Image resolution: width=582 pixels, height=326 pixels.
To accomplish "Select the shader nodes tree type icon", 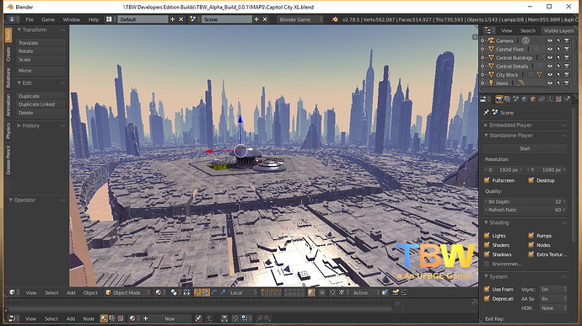I will (104, 318).
